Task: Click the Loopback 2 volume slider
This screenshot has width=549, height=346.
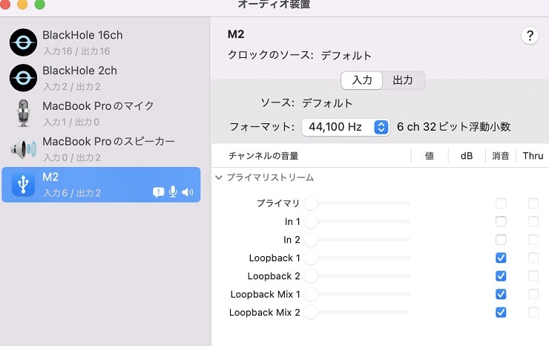Action: pos(356,276)
